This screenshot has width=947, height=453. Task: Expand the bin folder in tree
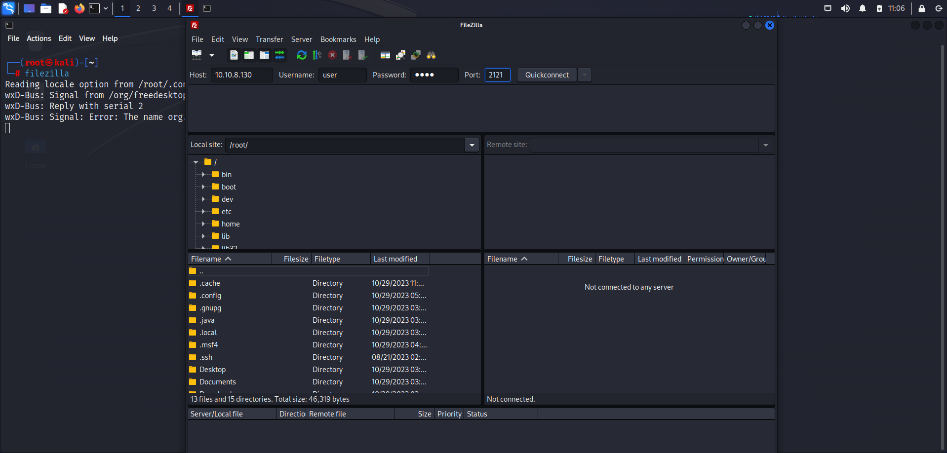203,174
